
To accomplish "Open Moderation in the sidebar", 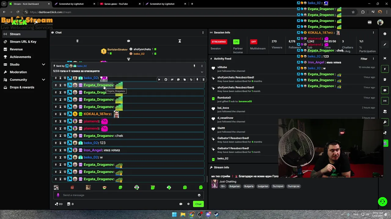I will (x=25, y=72).
